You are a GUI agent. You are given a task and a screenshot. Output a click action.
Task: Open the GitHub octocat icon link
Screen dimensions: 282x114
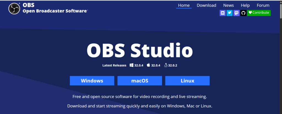point(243,13)
